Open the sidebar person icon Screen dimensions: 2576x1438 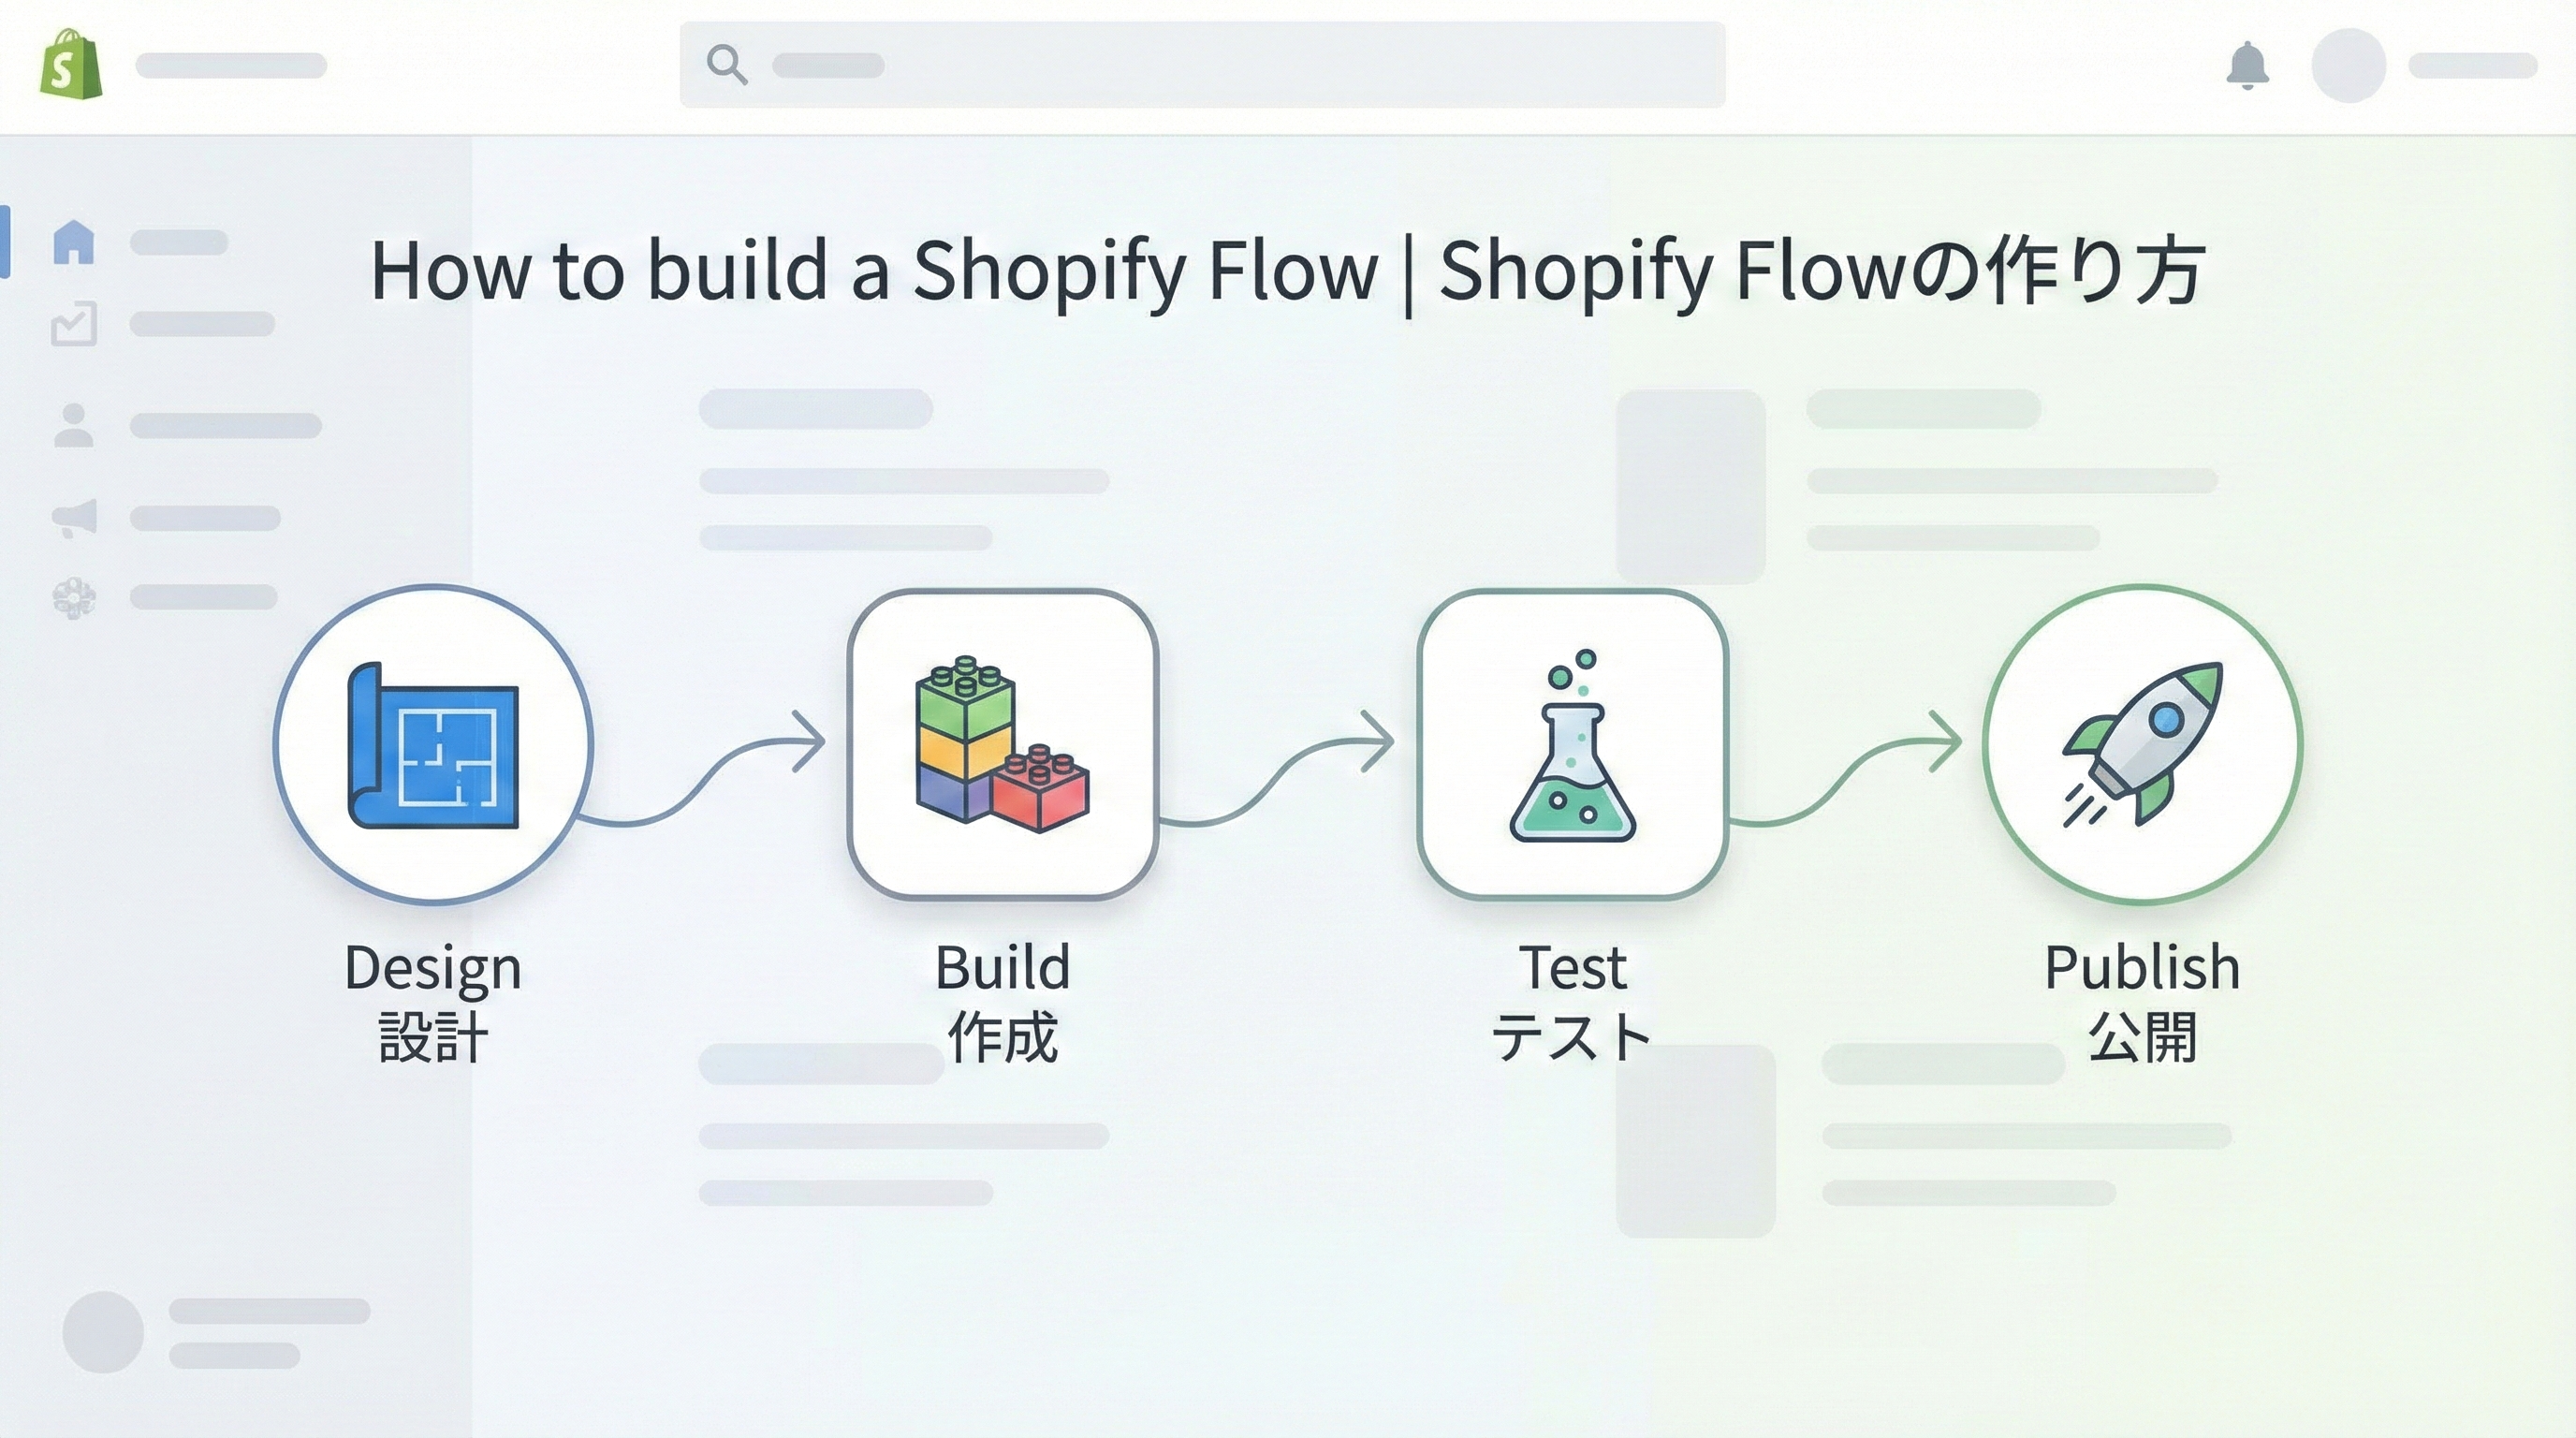[74, 425]
